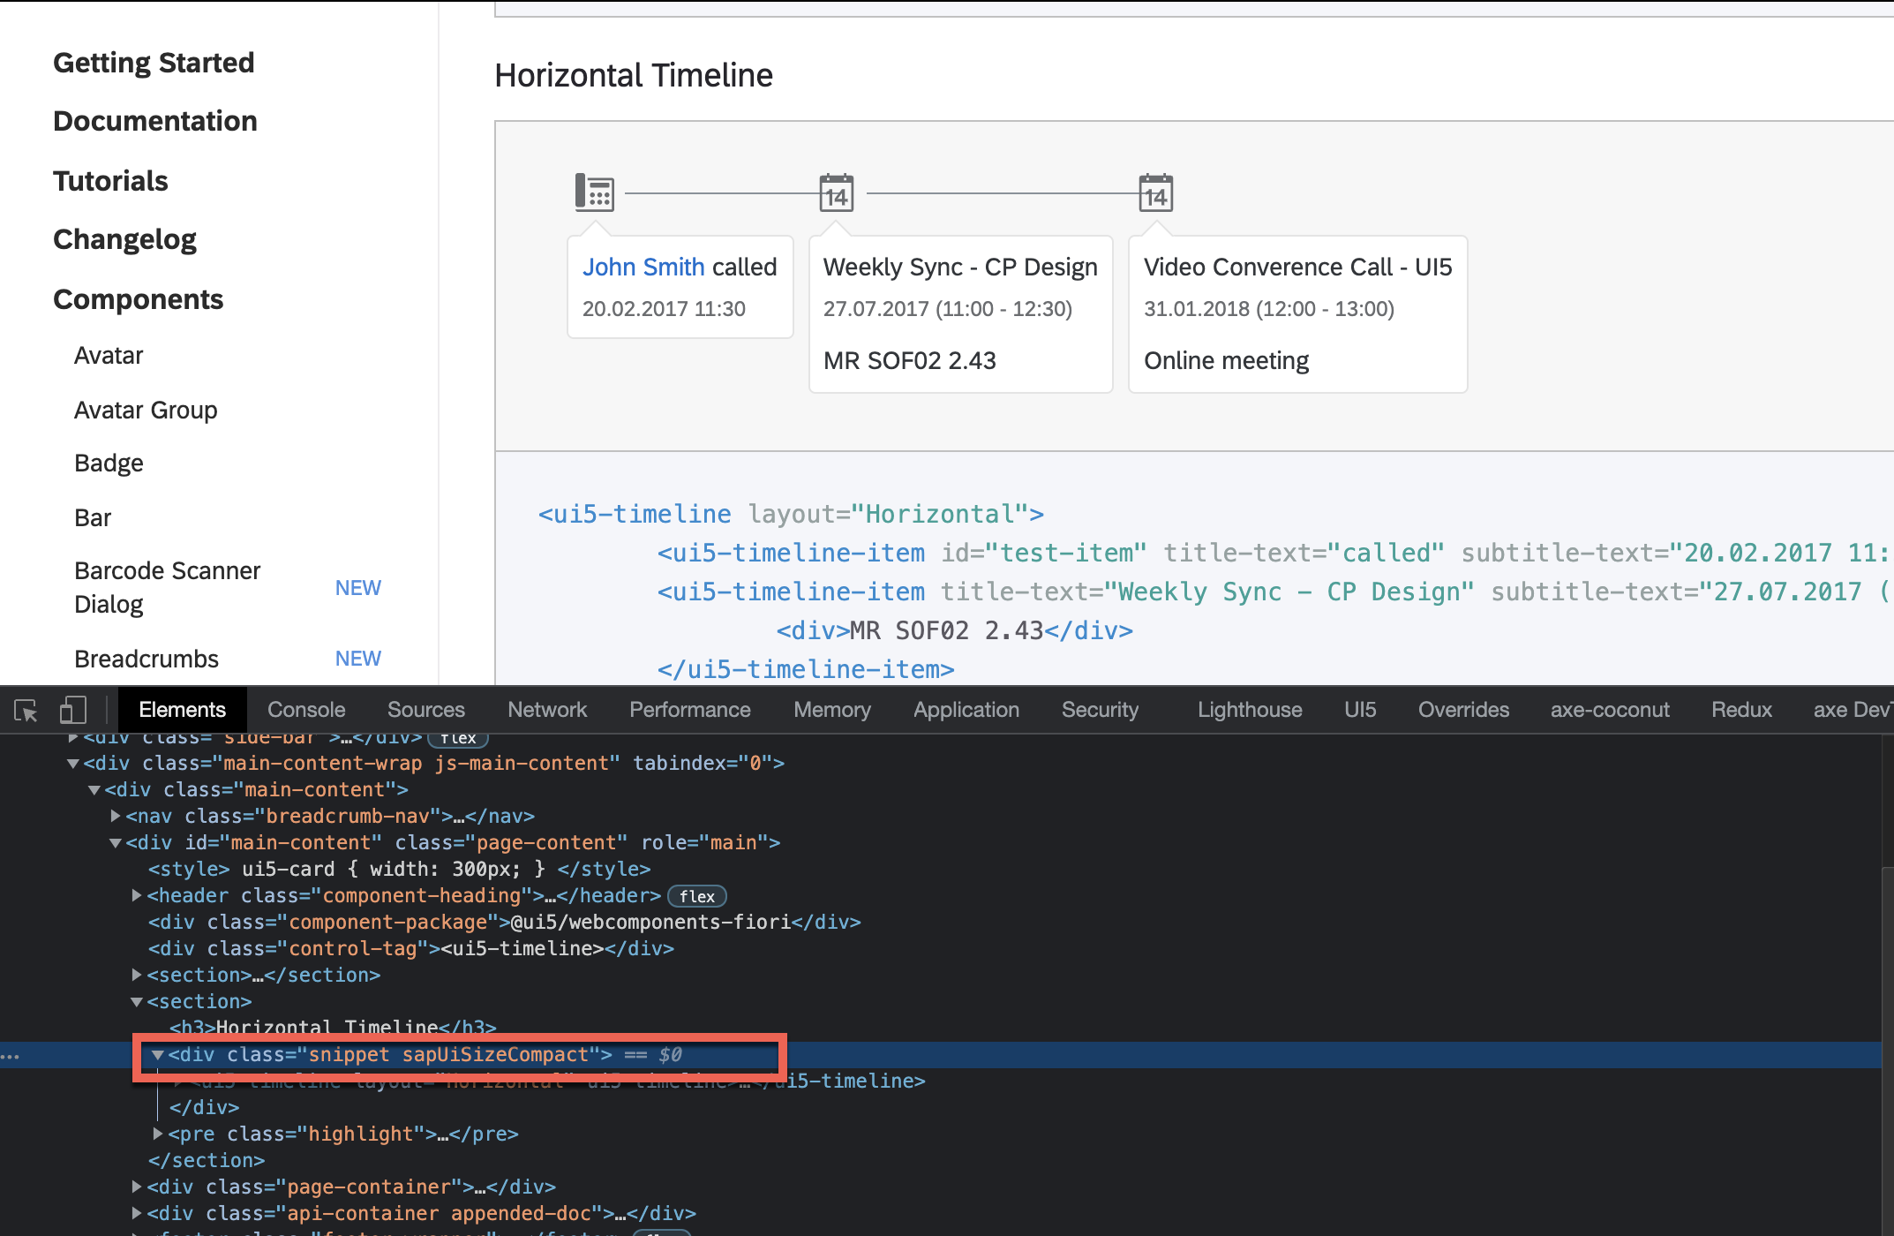
Task: Toggle the flex badge on component-heading header
Action: click(x=697, y=896)
